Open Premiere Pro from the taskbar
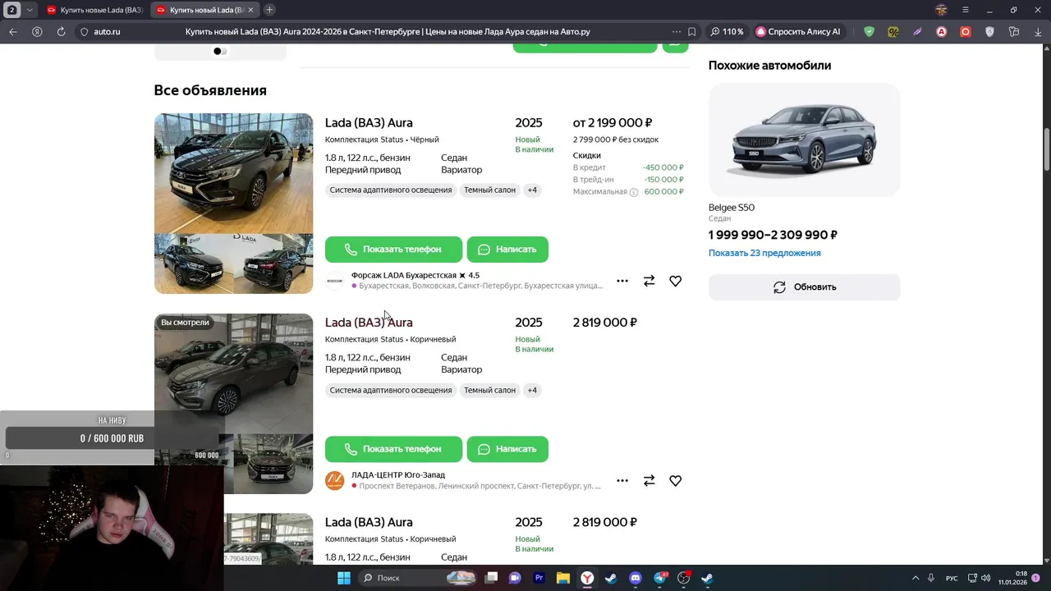 pos(539,578)
